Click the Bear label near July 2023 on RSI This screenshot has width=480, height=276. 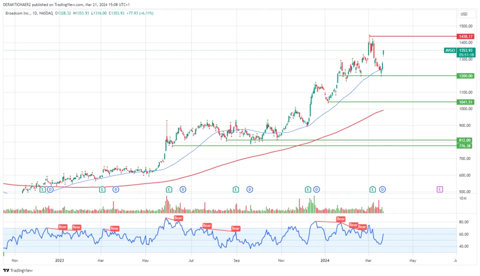coord(207,226)
